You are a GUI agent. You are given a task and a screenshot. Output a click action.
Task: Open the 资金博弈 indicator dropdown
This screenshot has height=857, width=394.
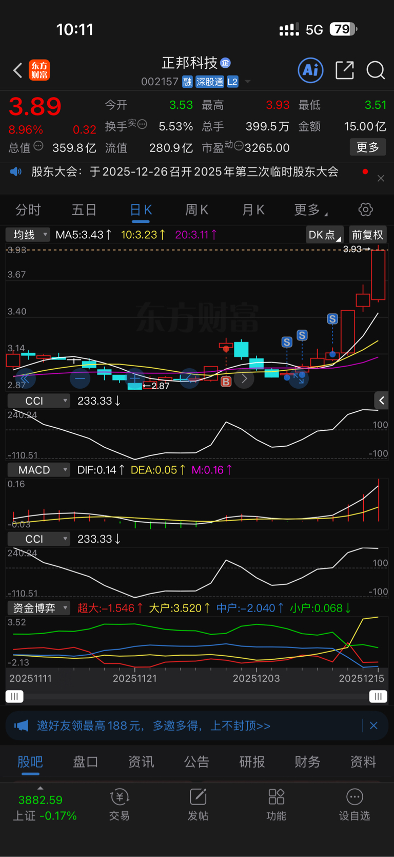pos(38,608)
